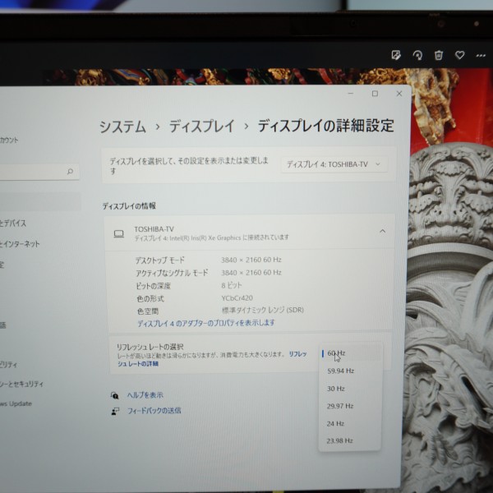Choose 30 Hz from refresh rate list
The image size is (493, 493).
(x=335, y=389)
